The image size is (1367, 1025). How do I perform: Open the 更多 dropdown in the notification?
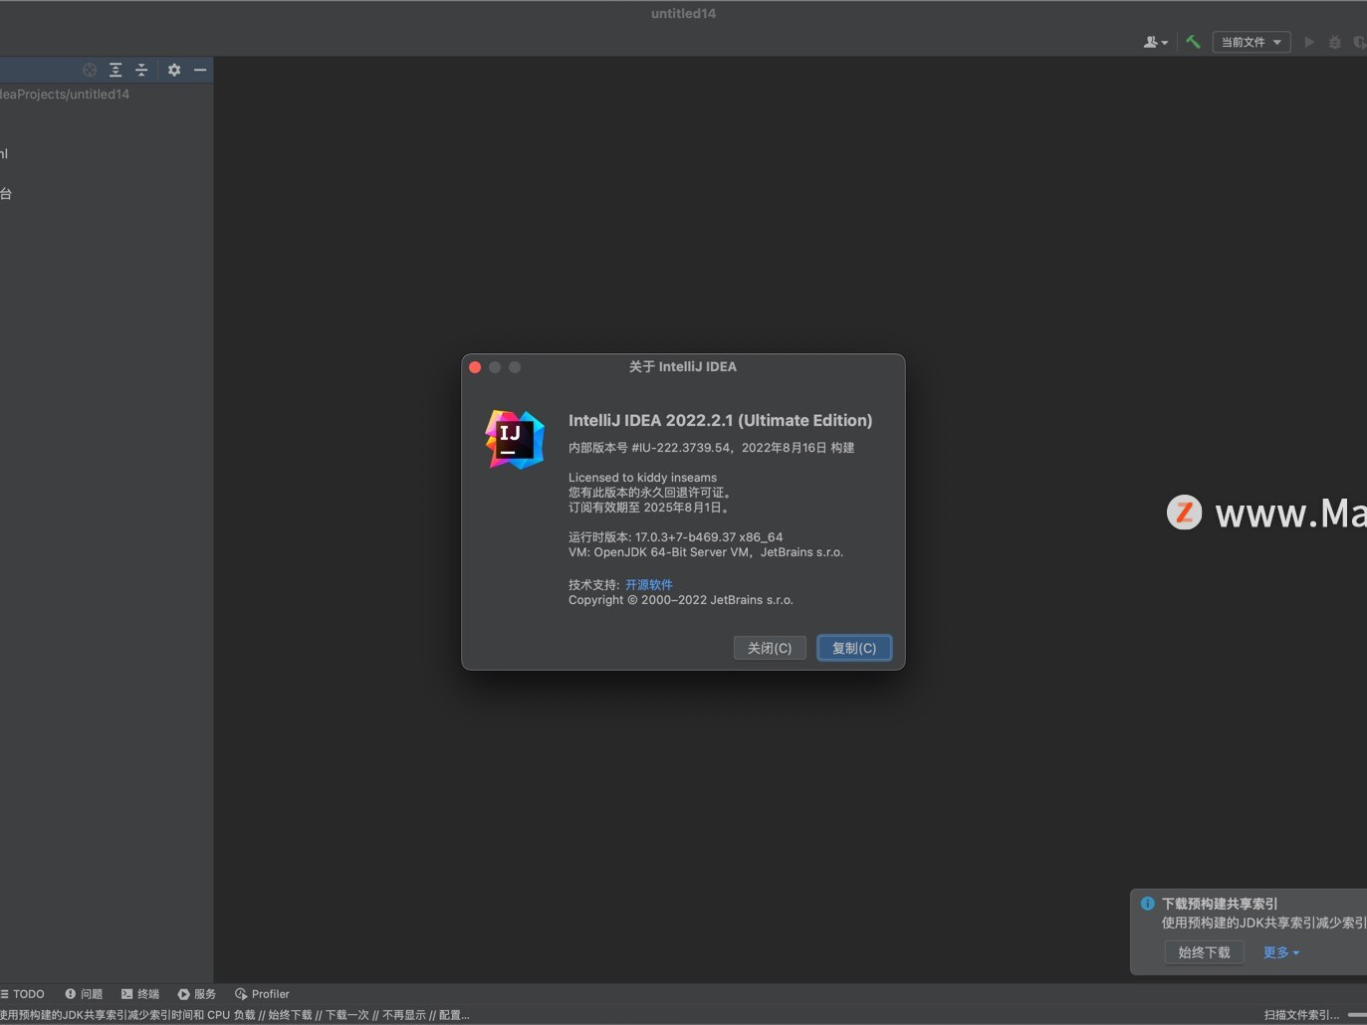(x=1280, y=952)
